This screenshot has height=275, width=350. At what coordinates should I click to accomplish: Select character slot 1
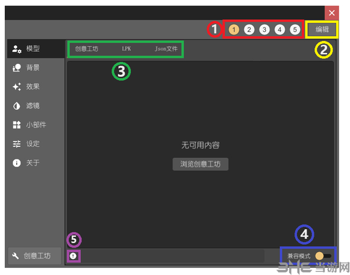[x=234, y=29]
